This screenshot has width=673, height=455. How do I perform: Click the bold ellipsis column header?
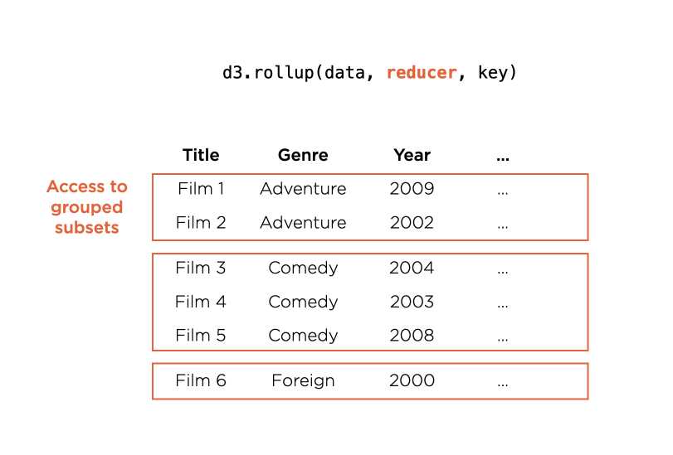tap(503, 159)
